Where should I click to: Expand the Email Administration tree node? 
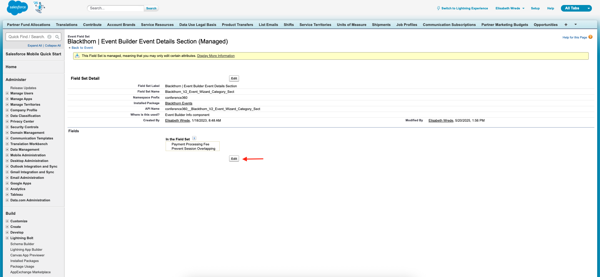(x=7, y=178)
